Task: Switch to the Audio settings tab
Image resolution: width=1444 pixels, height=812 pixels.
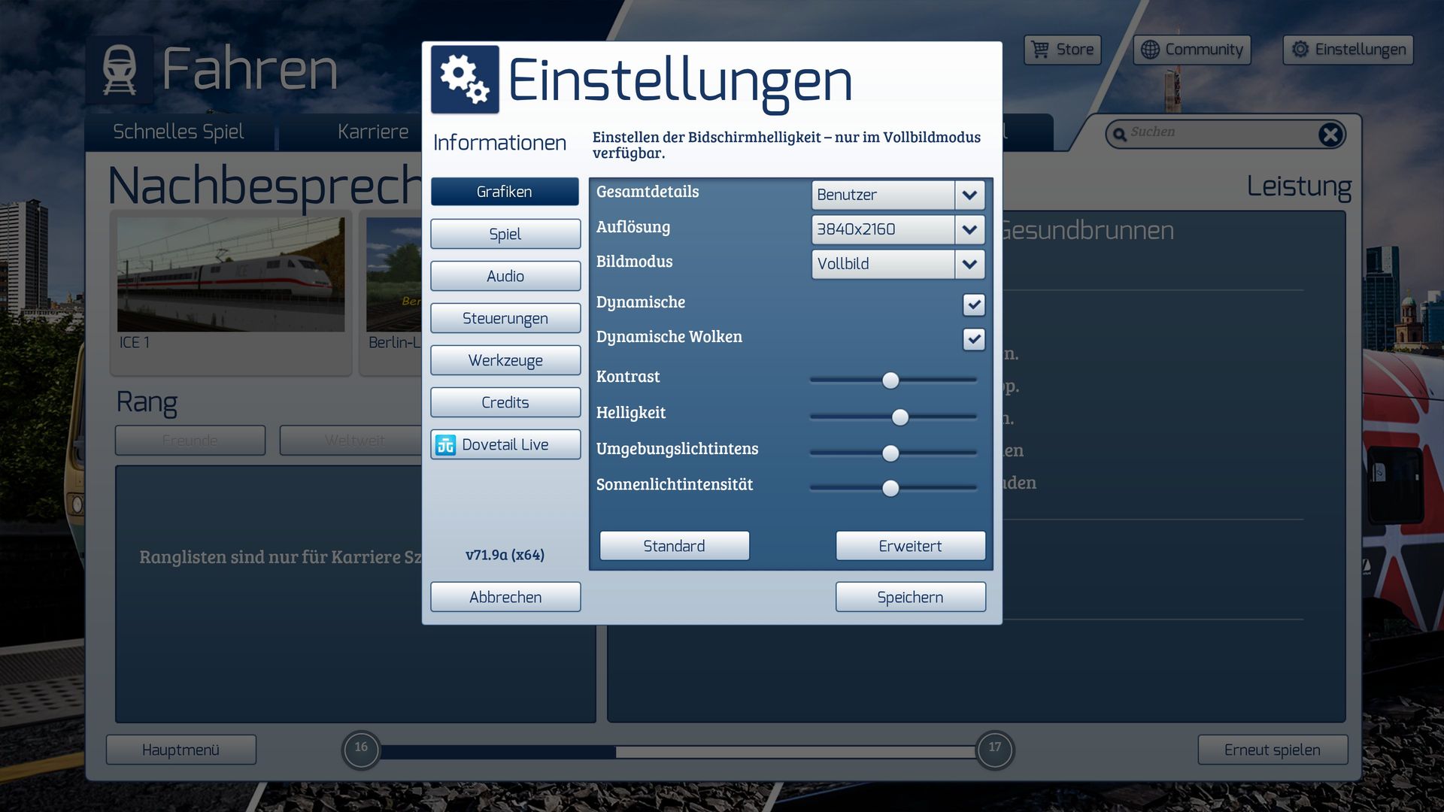Action: [505, 276]
